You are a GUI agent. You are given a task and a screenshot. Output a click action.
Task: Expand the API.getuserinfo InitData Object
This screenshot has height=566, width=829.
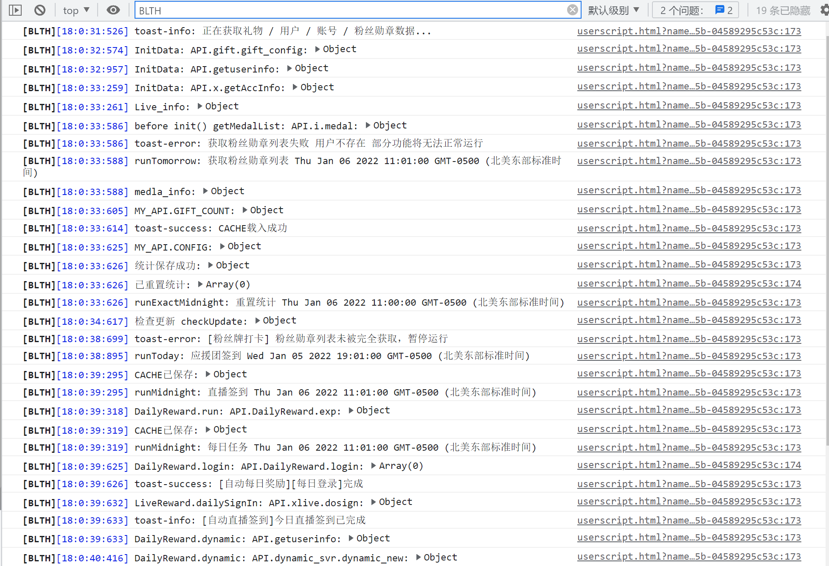tap(288, 68)
